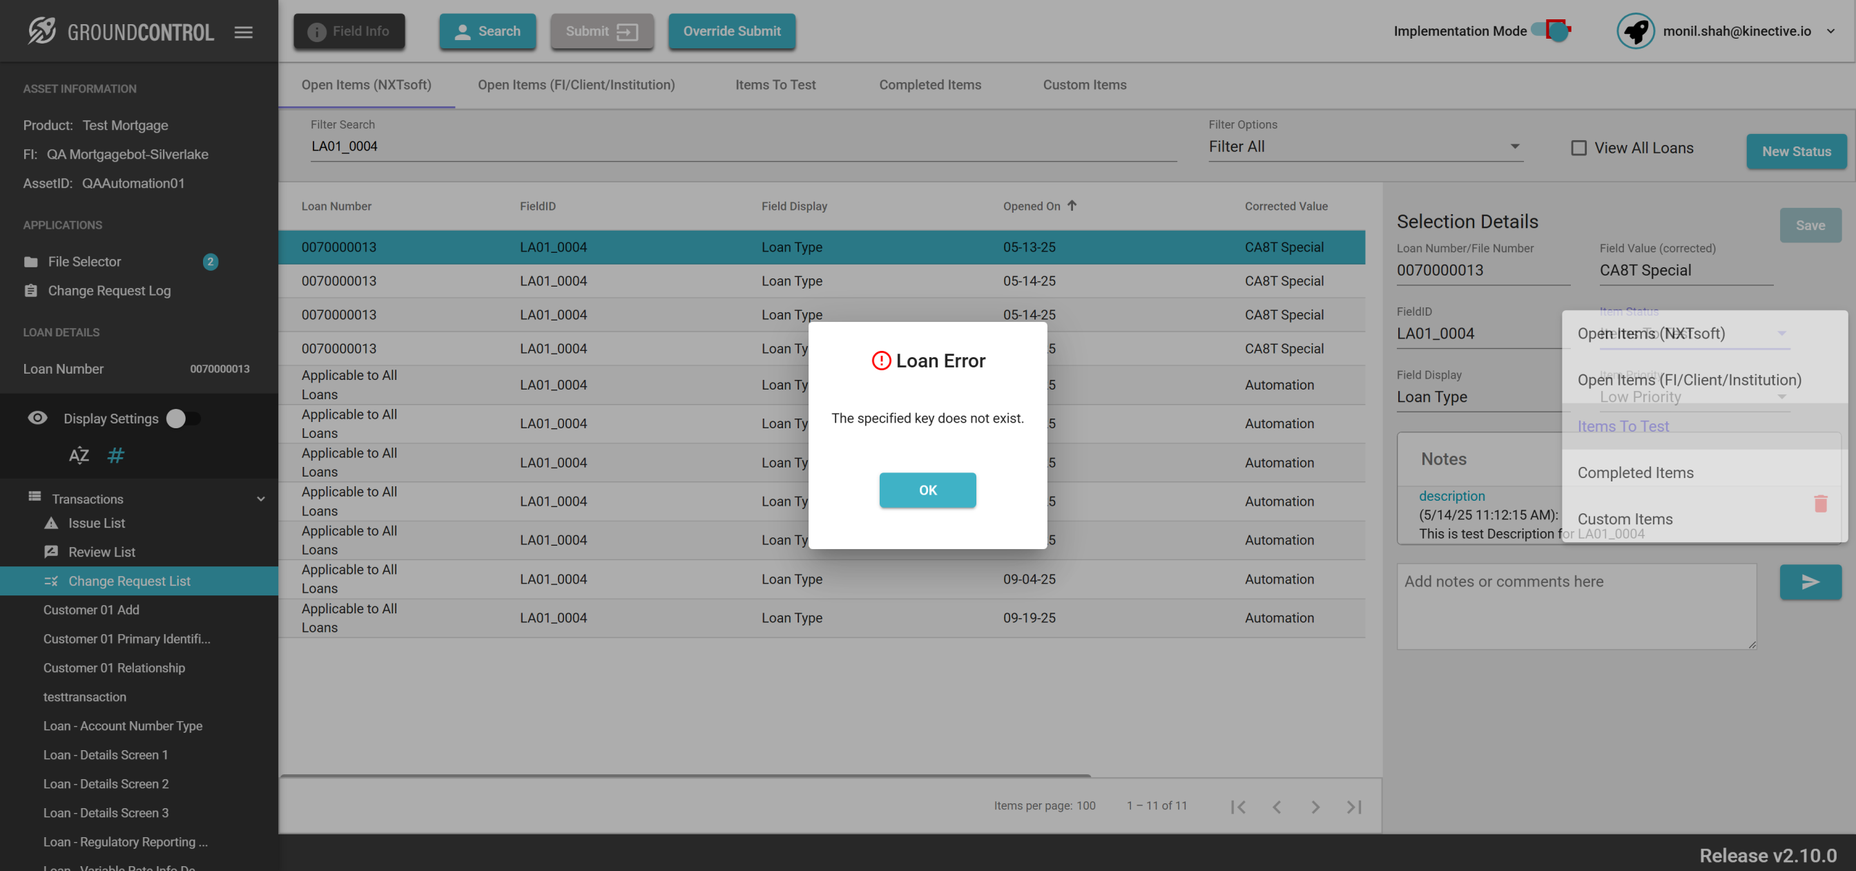This screenshot has width=1856, height=871.
Task: Click OK in Loan Error dialog
Action: (927, 490)
